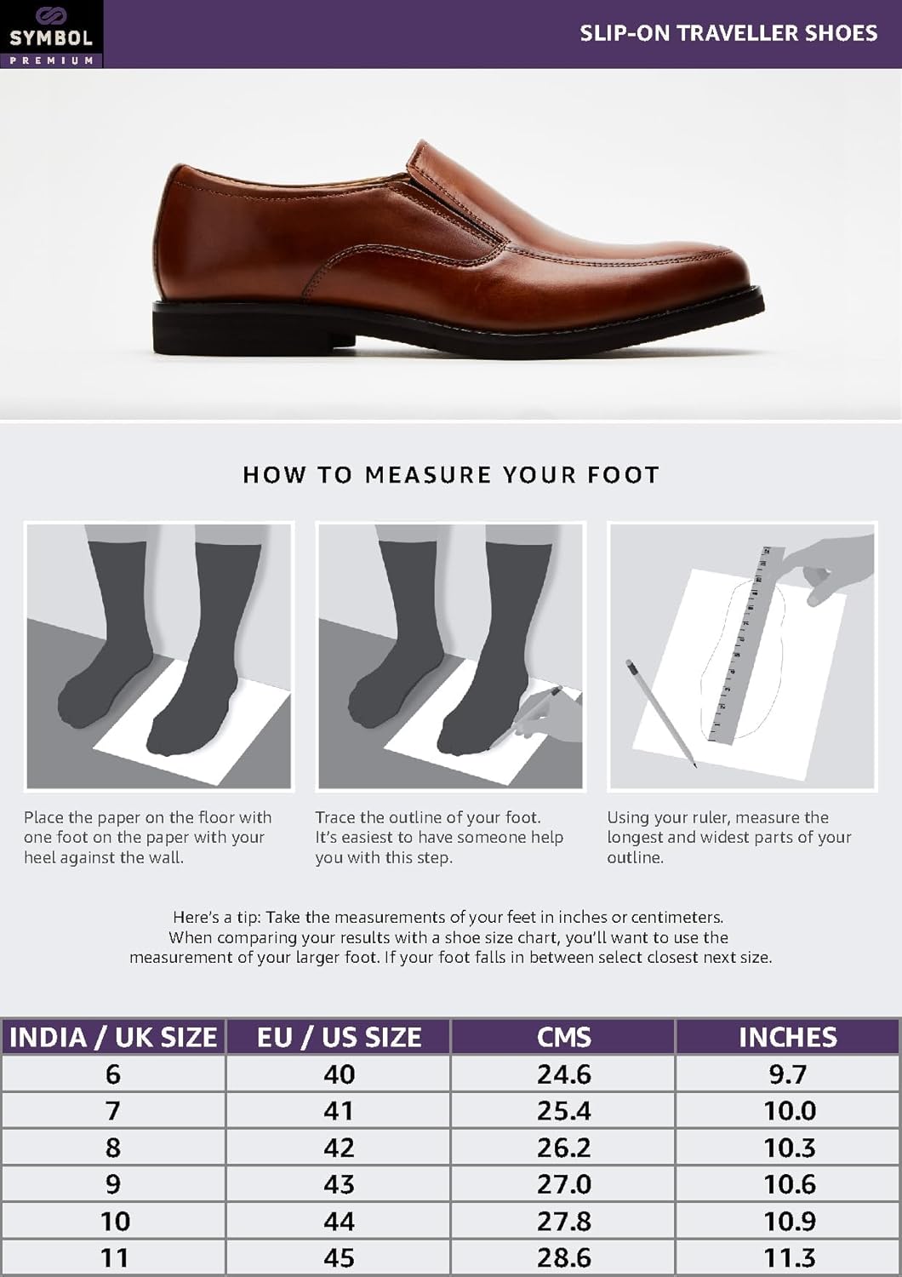
Task: Click the Symbol Premium logo
Action: tap(51, 34)
